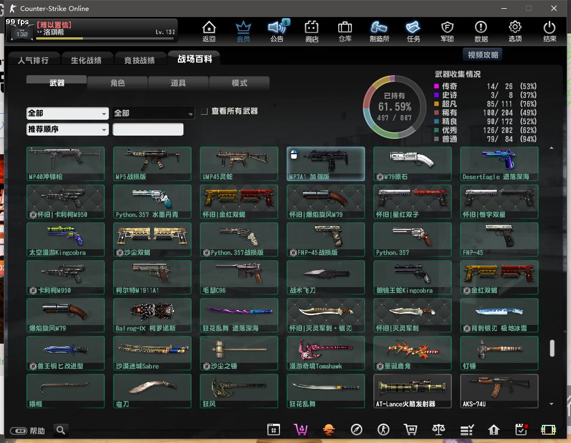Click the weapon list scroll-up arrow
The image size is (571, 443).
coord(552,148)
